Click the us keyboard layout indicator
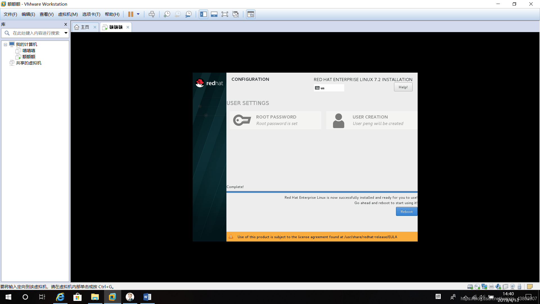Image resolution: width=540 pixels, height=304 pixels. point(329,88)
